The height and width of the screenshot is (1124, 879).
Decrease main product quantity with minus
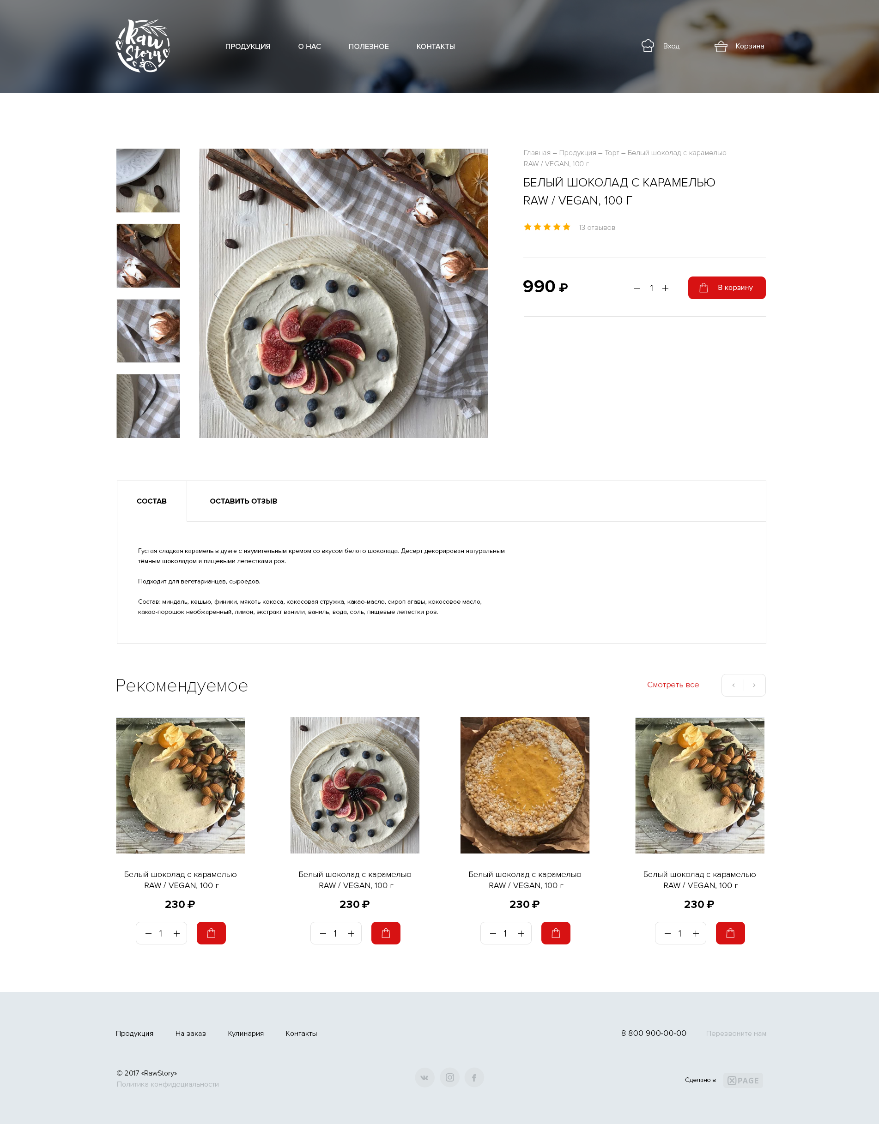click(x=637, y=288)
